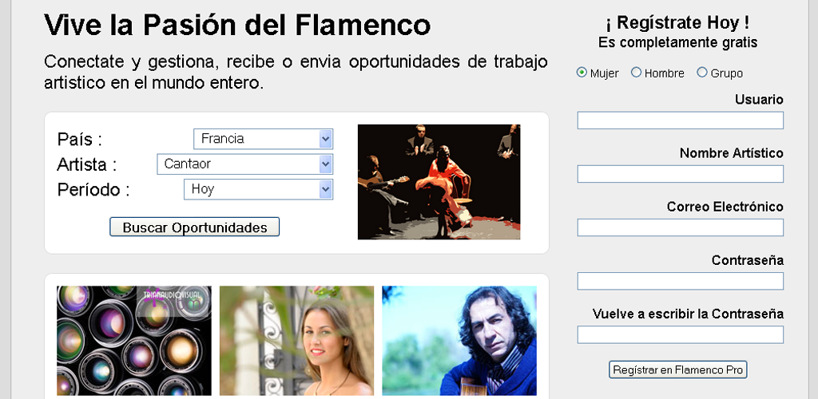Focus the Correo Electrónico field
This screenshot has width=818, height=399.
681,227
